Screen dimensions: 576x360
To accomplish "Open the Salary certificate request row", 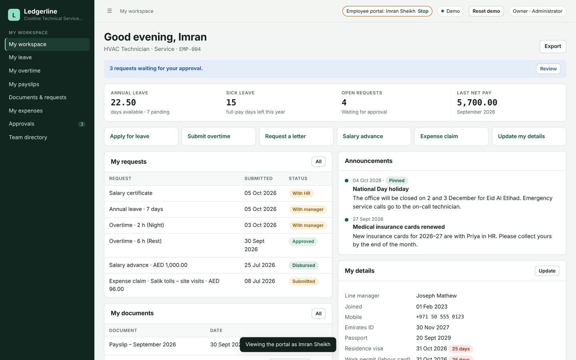I will tap(218, 193).
